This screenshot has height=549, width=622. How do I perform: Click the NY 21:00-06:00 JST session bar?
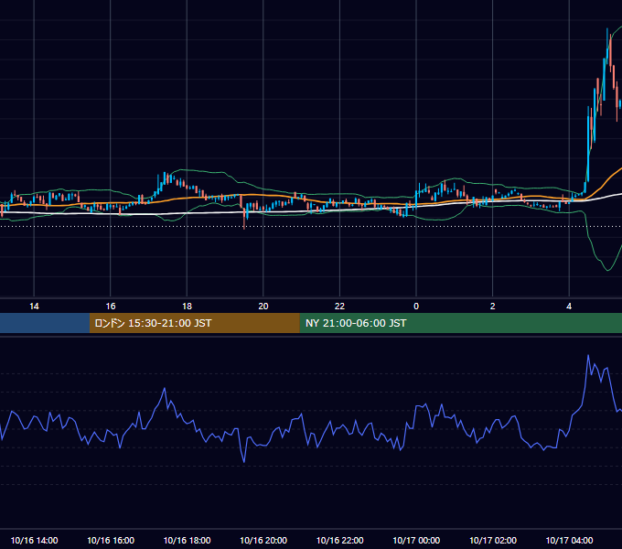pos(460,323)
